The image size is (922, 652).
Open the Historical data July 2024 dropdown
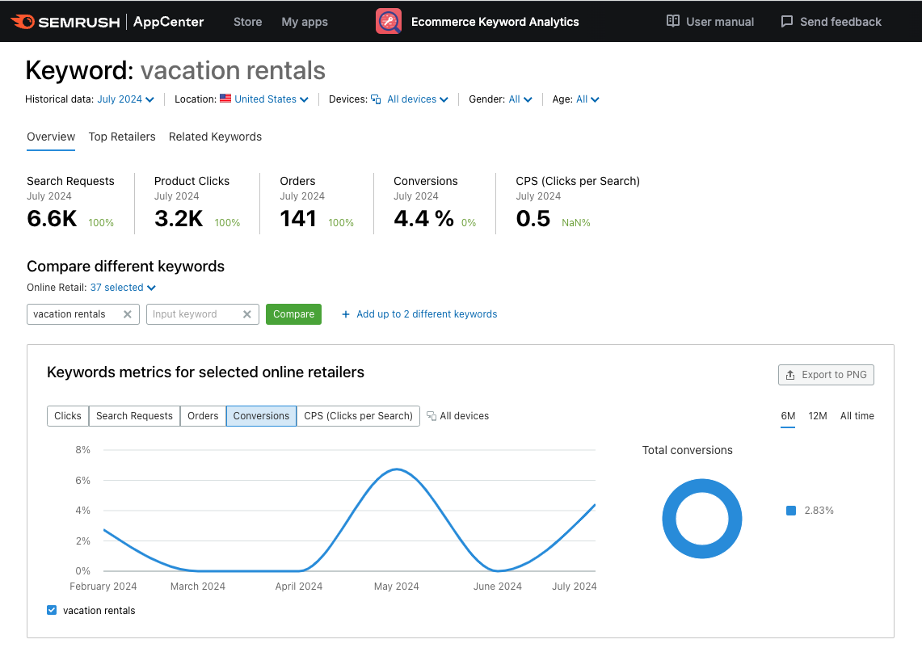[125, 99]
